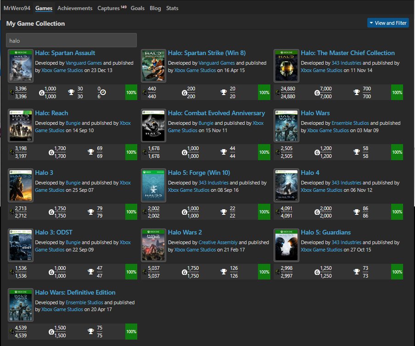This screenshot has height=346, width=415.
Task: Click Halo: Reach gamerscore G icon
Action: (x=51, y=152)
